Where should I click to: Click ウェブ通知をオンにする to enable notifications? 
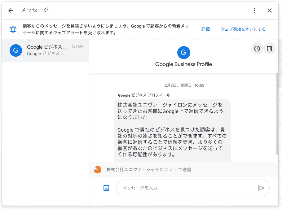pyautogui.click(x=243, y=29)
